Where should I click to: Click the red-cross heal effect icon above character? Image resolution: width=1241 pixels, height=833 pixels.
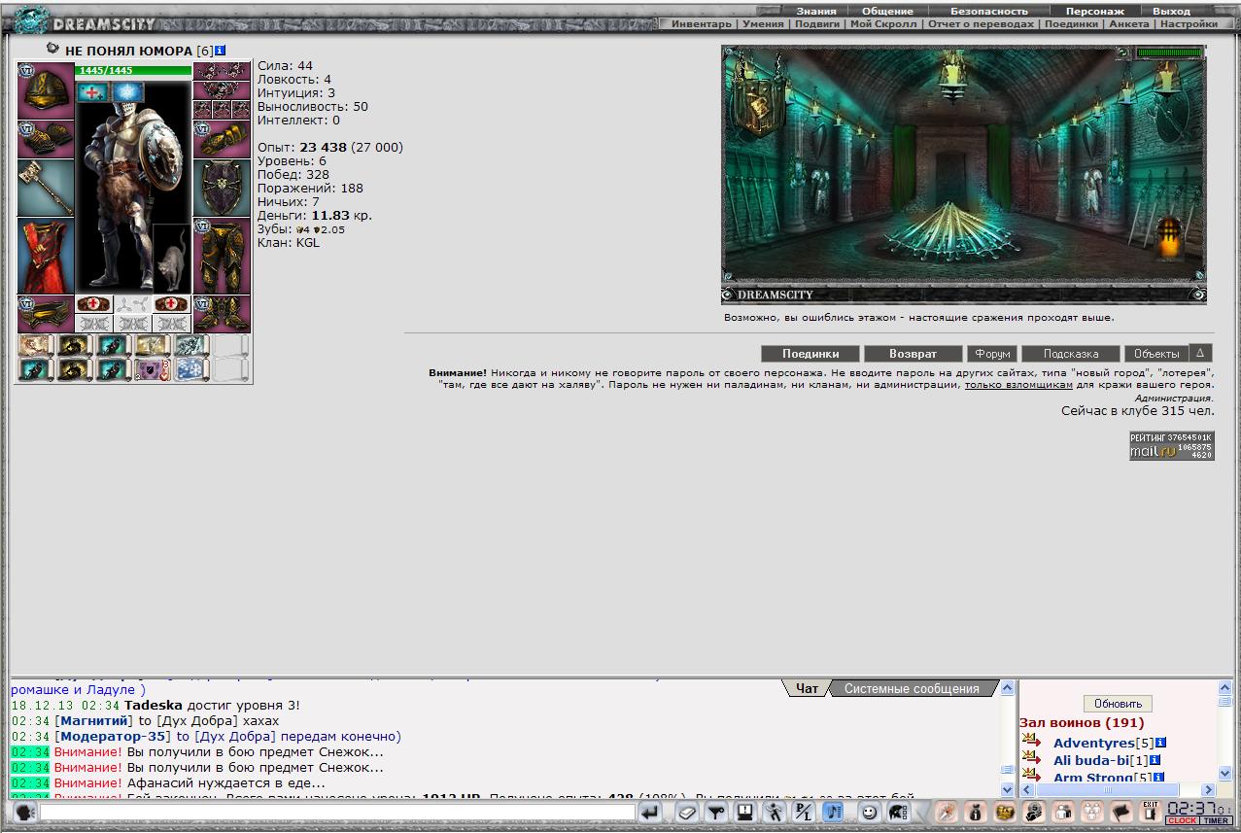pyautogui.click(x=94, y=92)
